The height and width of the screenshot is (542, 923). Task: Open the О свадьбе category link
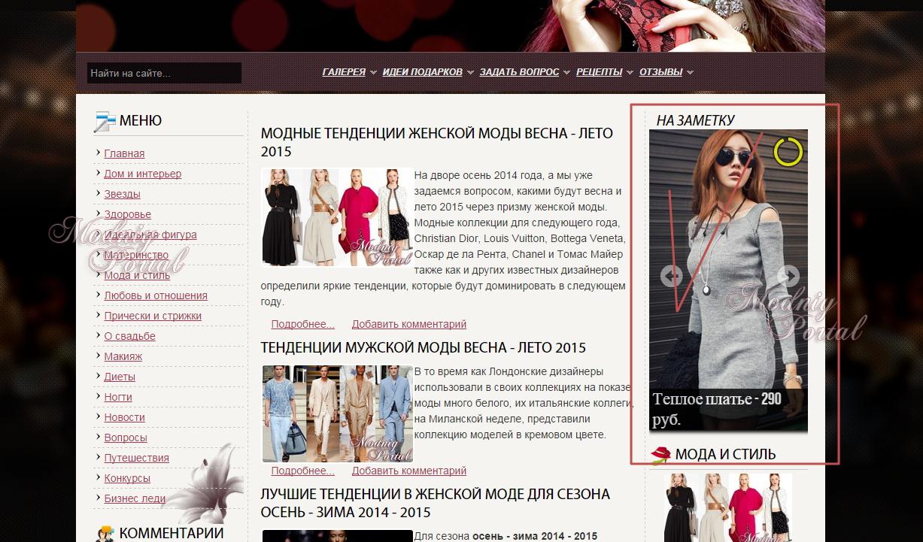[x=129, y=336]
